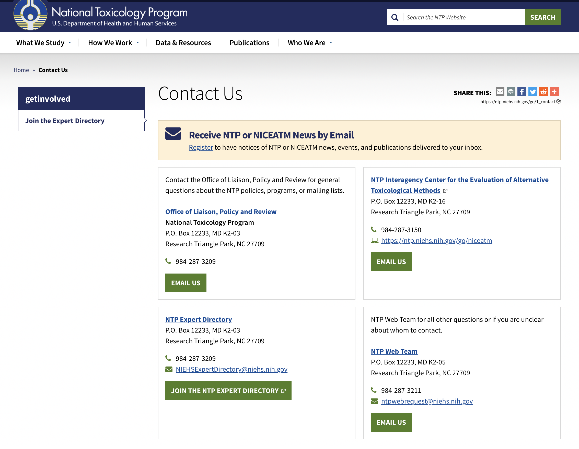Share page on Reddit
This screenshot has width=579, height=449.
pos(543,92)
